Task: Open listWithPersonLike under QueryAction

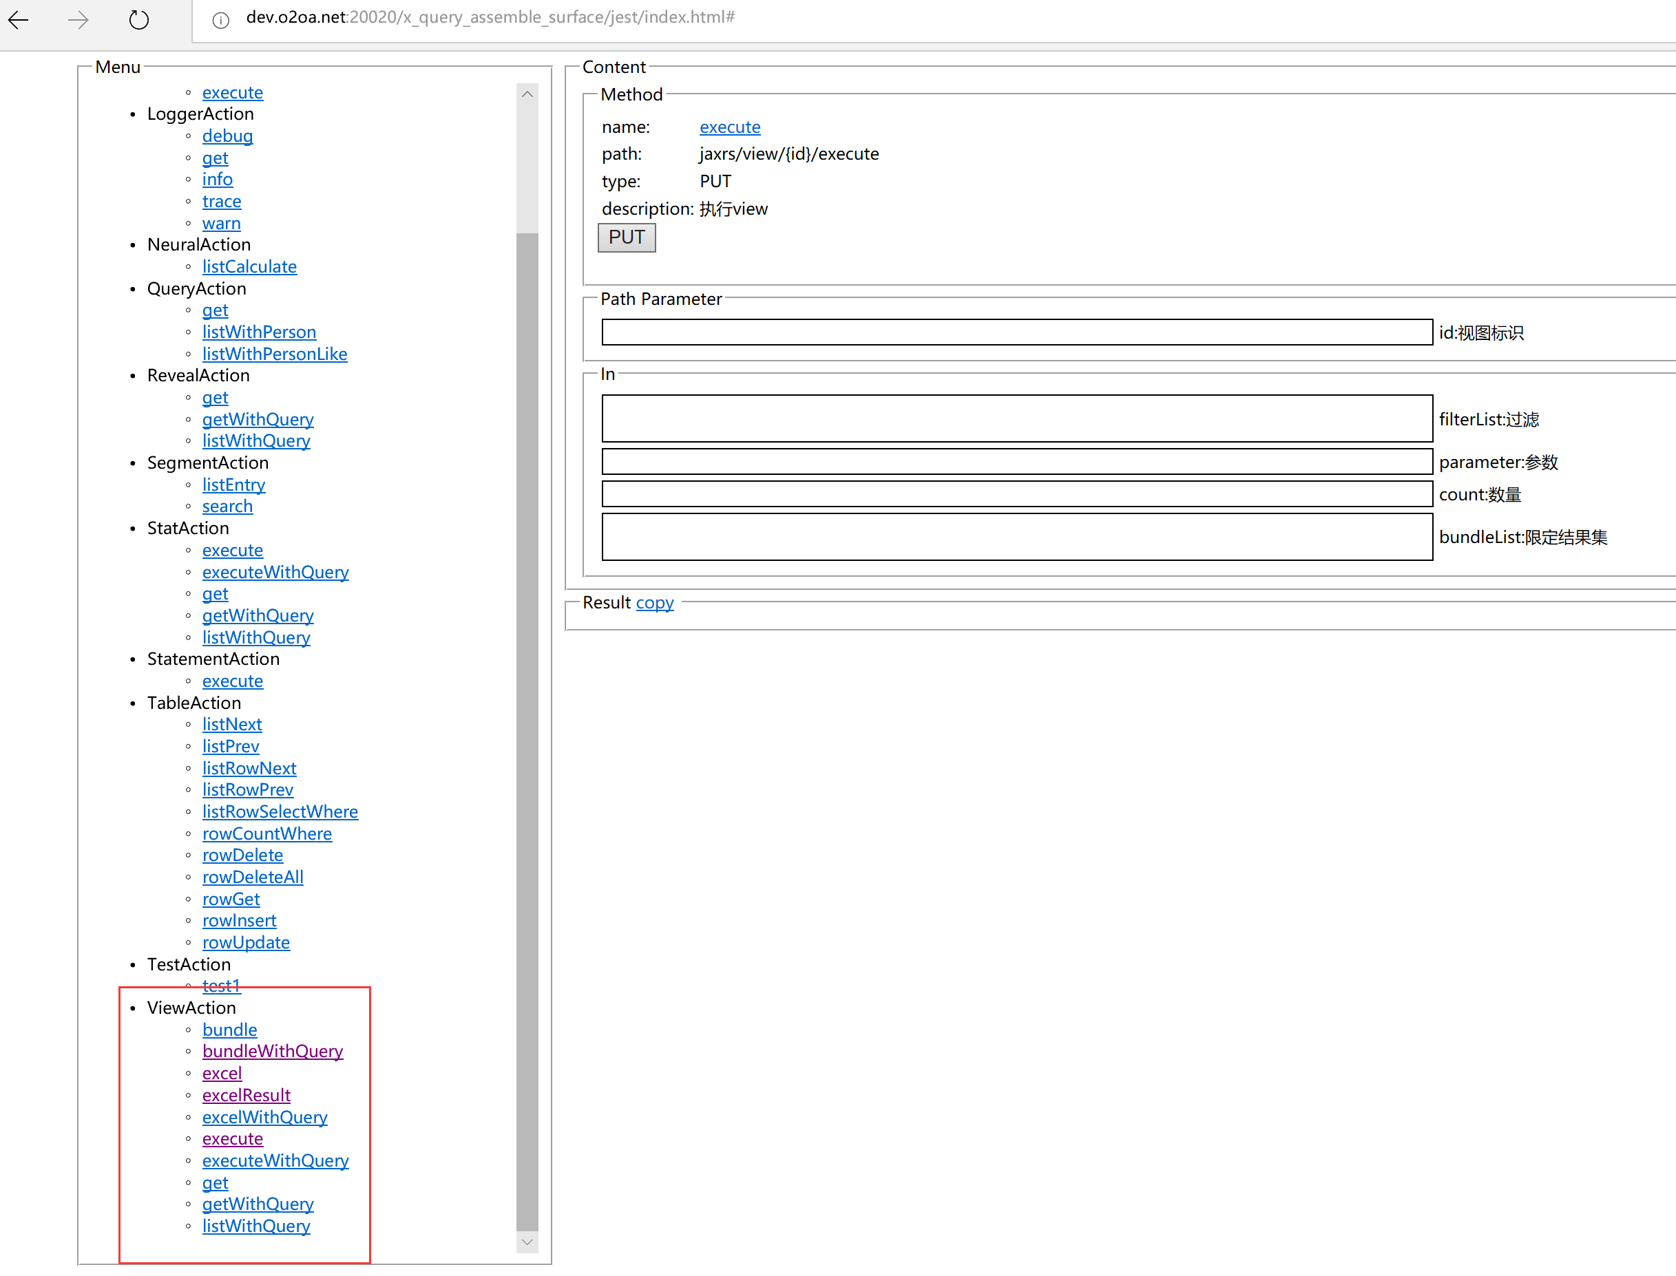Action: click(275, 354)
